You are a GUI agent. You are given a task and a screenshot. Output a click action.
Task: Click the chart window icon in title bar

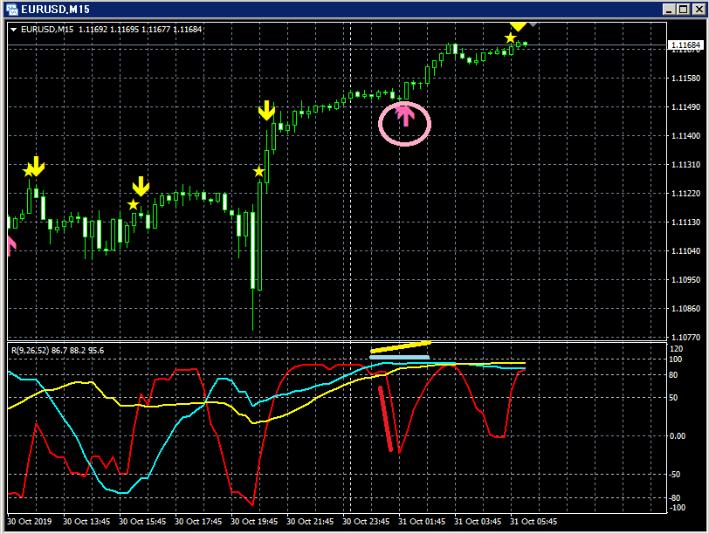(11, 9)
